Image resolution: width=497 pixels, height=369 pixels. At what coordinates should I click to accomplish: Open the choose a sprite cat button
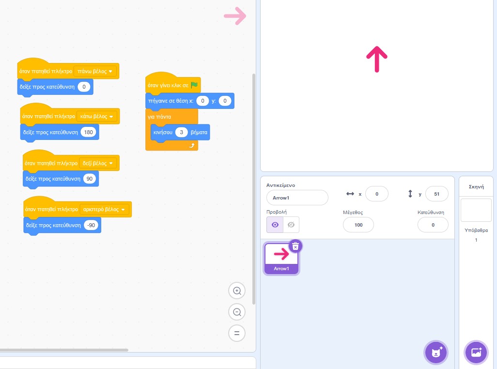[x=436, y=352]
